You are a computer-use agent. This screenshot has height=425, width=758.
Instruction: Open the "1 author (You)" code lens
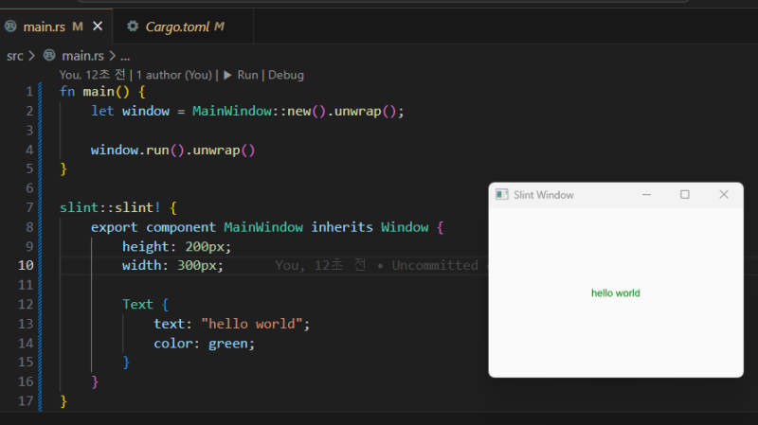(x=175, y=74)
